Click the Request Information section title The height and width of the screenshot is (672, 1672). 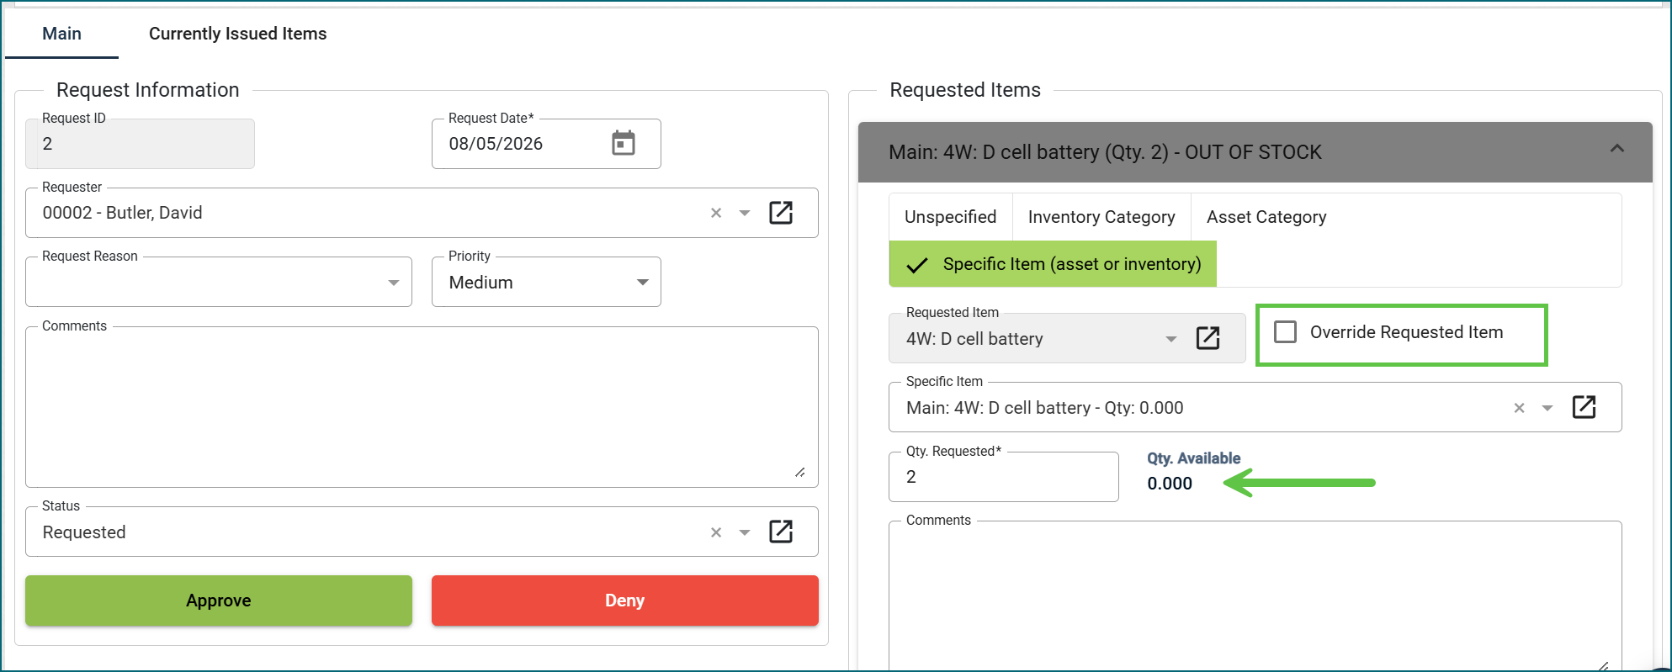click(x=148, y=90)
